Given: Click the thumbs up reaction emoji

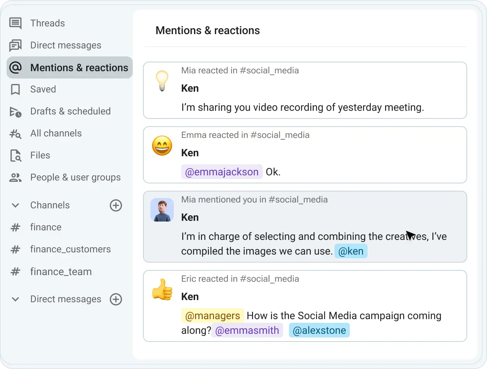Looking at the screenshot, I should (x=162, y=289).
